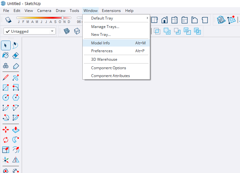The width and height of the screenshot is (240, 173).
Task: Choose Component Options menu entry
Action: click(116, 68)
